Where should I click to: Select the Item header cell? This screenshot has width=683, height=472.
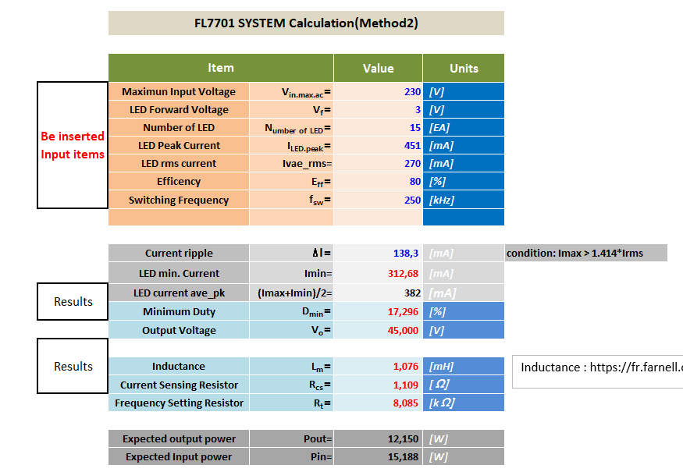[221, 68]
